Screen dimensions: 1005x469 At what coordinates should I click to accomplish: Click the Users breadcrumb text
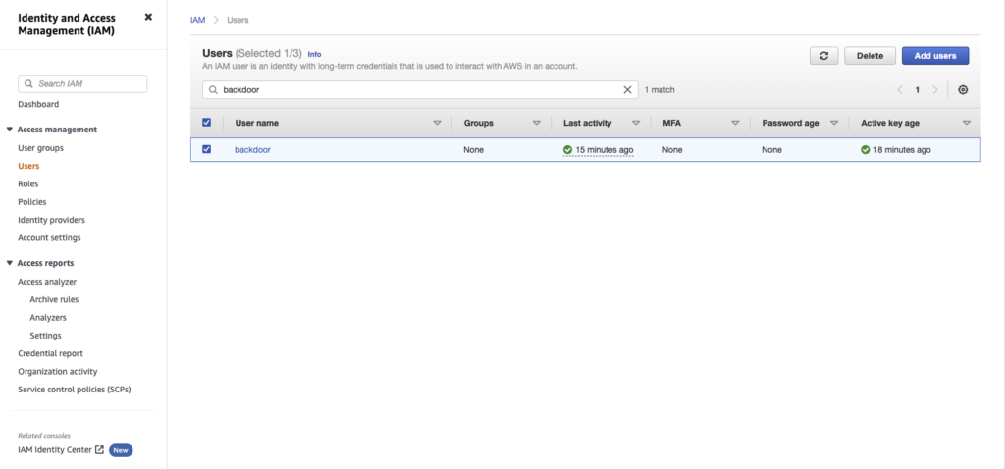238,20
